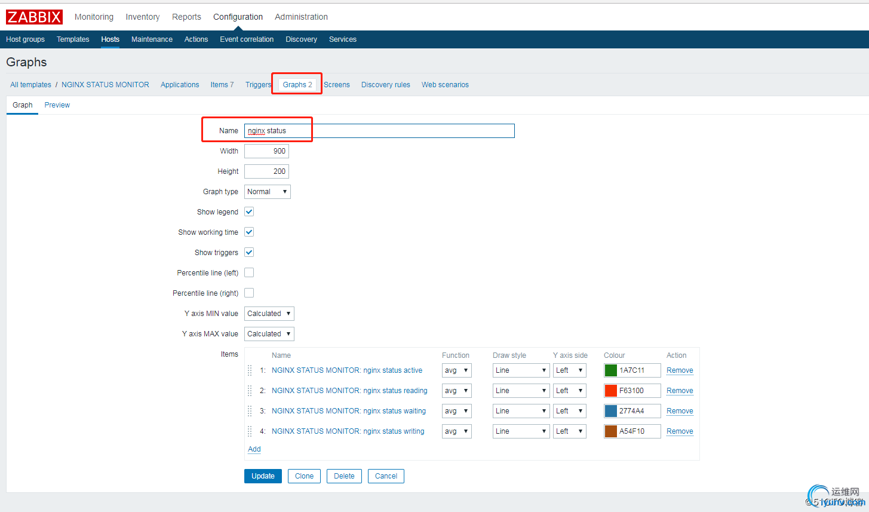
Task: Remove the nginx status reading item
Action: 680,391
